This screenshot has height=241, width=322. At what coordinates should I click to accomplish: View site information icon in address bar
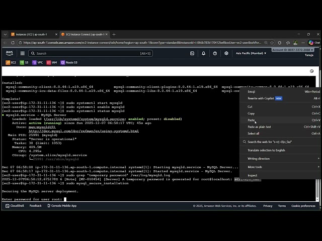click(20, 43)
